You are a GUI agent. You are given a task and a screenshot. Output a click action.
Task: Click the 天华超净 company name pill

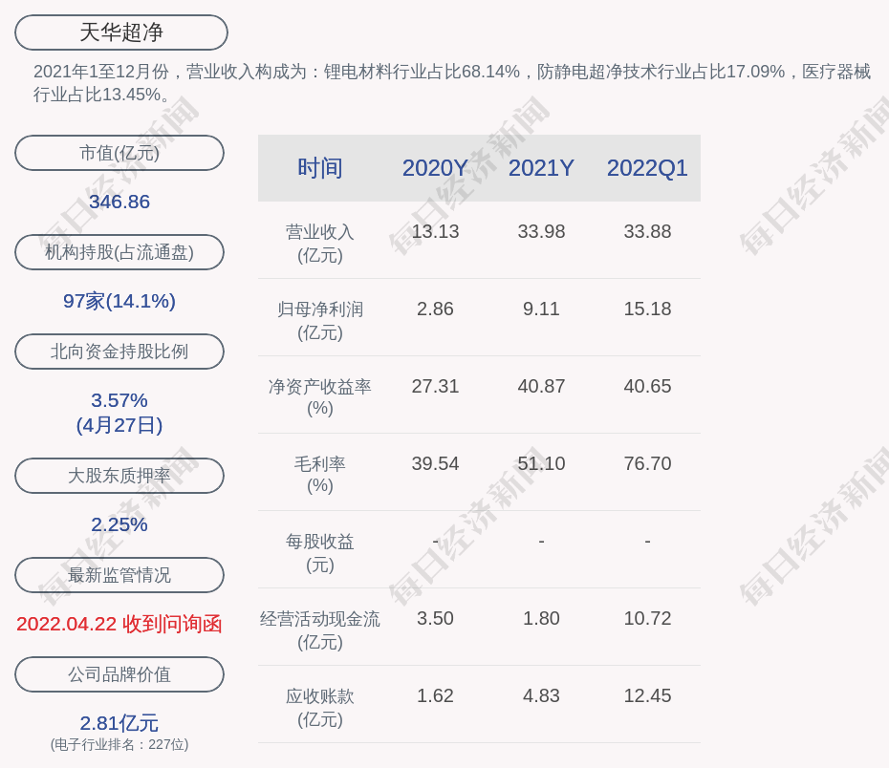(121, 32)
